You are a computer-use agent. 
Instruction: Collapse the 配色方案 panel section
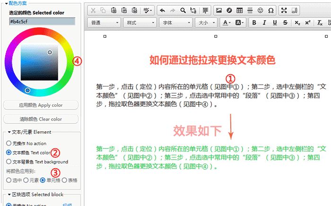[x=7, y=4]
